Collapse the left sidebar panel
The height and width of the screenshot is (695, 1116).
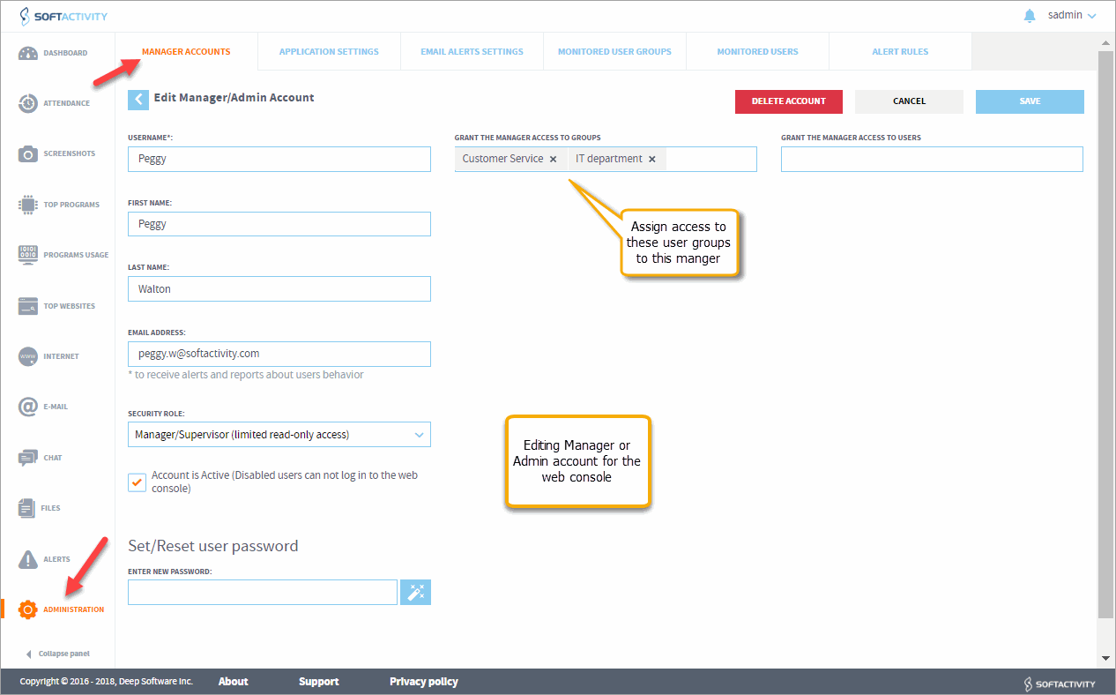[58, 654]
